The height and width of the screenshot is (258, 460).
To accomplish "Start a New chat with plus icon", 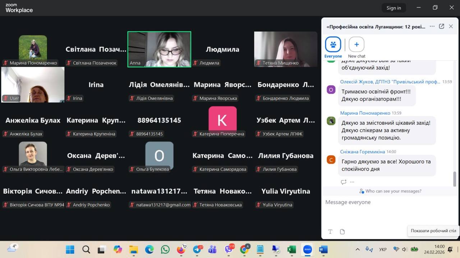I will [x=356, y=45].
